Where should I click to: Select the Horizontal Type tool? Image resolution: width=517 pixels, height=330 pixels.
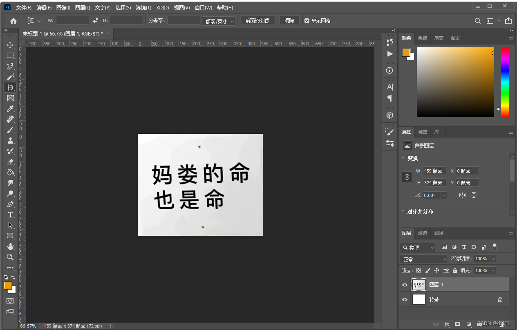coord(10,215)
